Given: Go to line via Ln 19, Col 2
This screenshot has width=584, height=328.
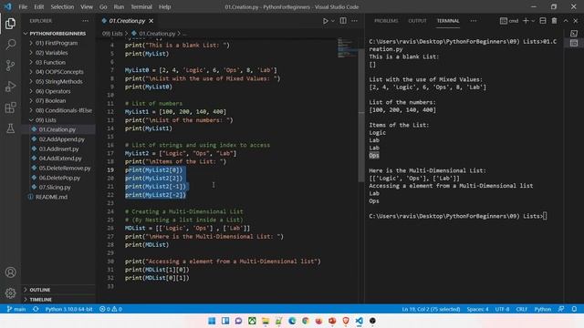Looking at the screenshot, I should (431, 309).
